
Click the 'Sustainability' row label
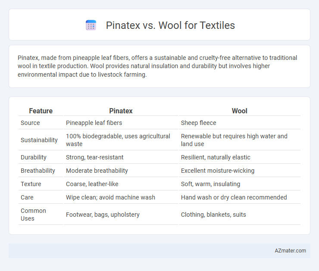39,140
